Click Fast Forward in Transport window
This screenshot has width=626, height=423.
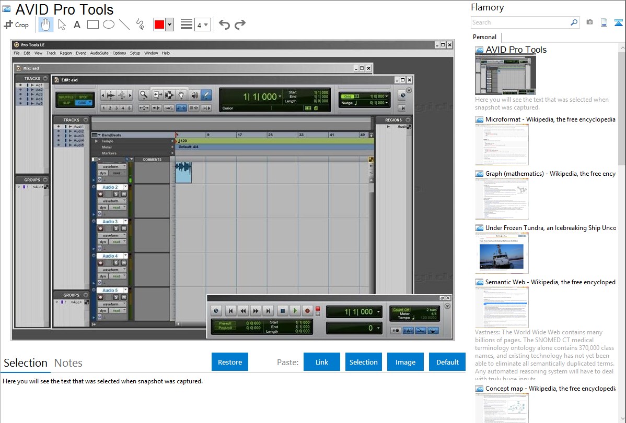click(256, 310)
